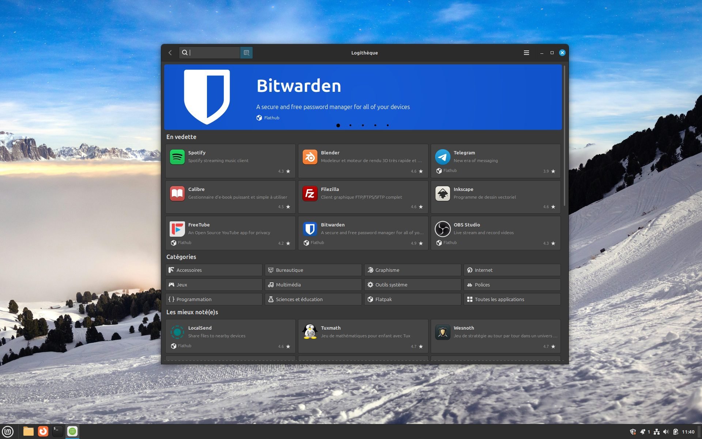Toggle the search-in-description button
Image resolution: width=702 pixels, height=439 pixels.
[x=246, y=53]
